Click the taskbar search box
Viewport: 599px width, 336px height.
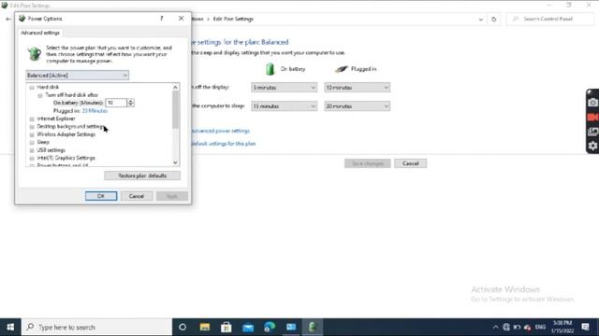[96, 328]
